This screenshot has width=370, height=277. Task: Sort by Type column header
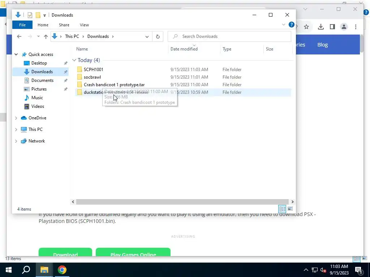[x=227, y=49]
